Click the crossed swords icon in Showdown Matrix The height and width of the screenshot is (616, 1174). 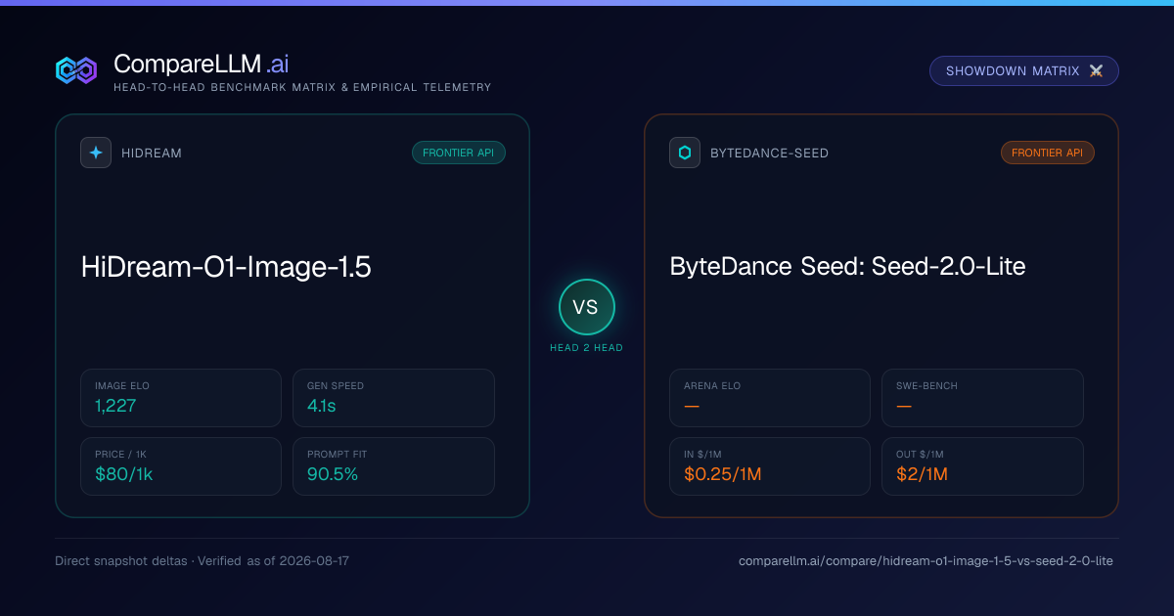click(x=1096, y=71)
